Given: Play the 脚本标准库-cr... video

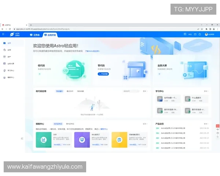Looking at the screenshot, I should click(187, 111).
